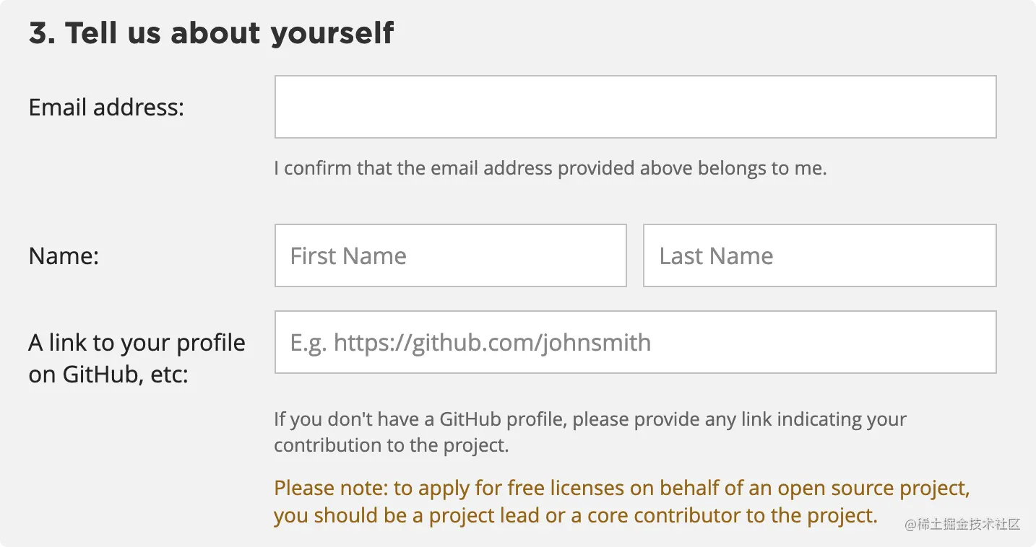Click the orange 'Please note:' warning line
The height and width of the screenshot is (547, 1036).
tap(621, 489)
